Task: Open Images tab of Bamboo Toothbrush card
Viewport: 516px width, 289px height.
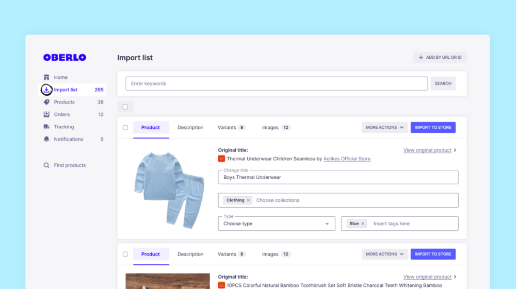Action: pyautogui.click(x=276, y=254)
